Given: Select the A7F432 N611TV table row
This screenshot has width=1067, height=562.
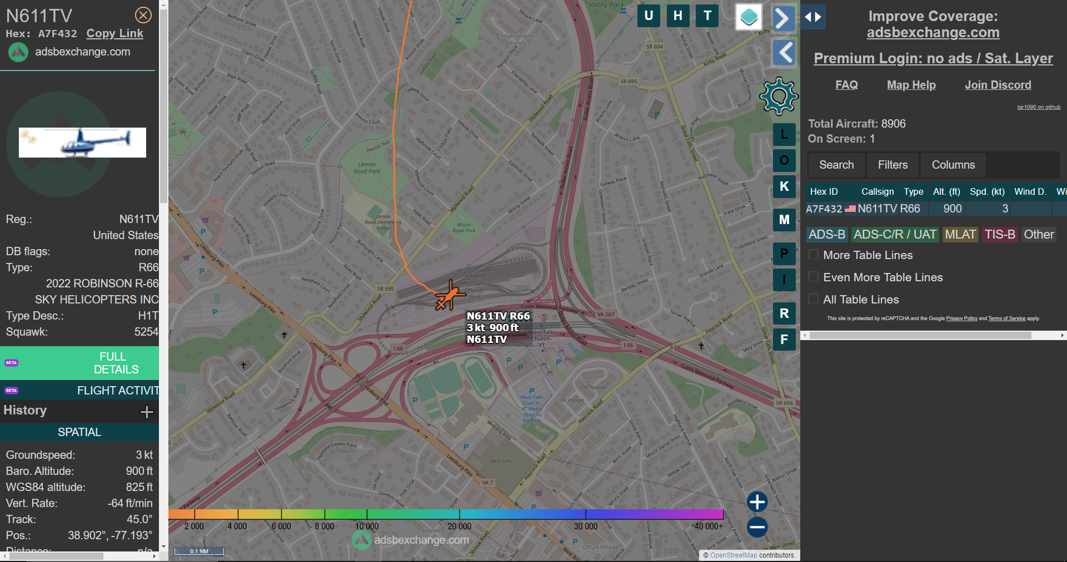Looking at the screenshot, I should pyautogui.click(x=936, y=209).
